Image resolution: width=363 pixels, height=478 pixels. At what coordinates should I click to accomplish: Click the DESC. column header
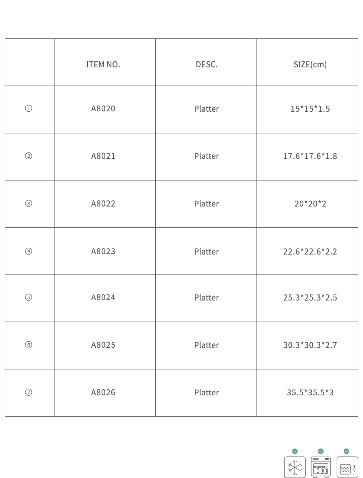(207, 64)
